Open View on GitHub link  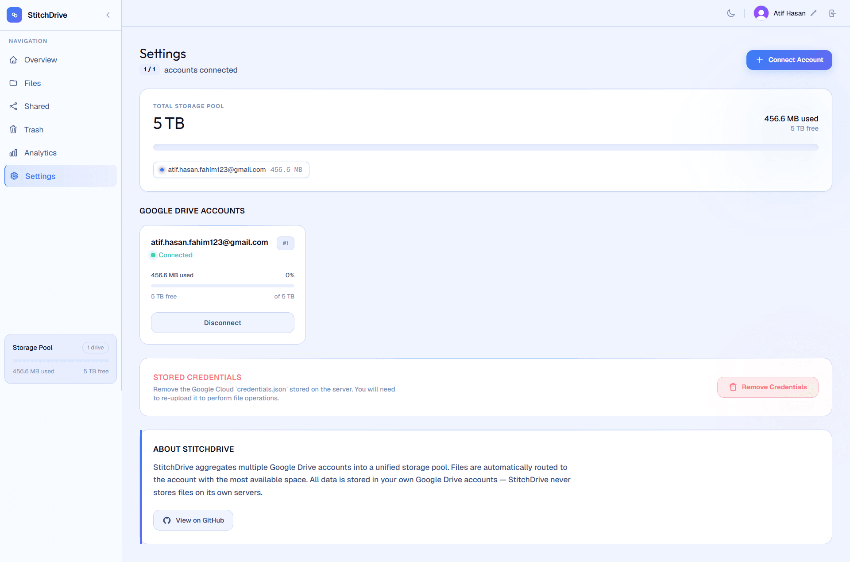pyautogui.click(x=193, y=520)
